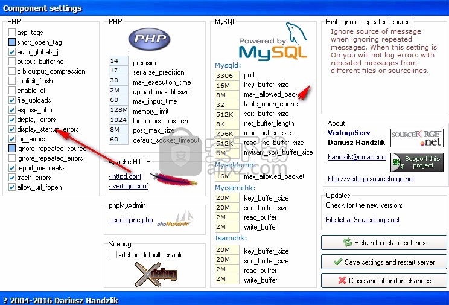
Task: Check the enable_dl box
Action: 11,91
